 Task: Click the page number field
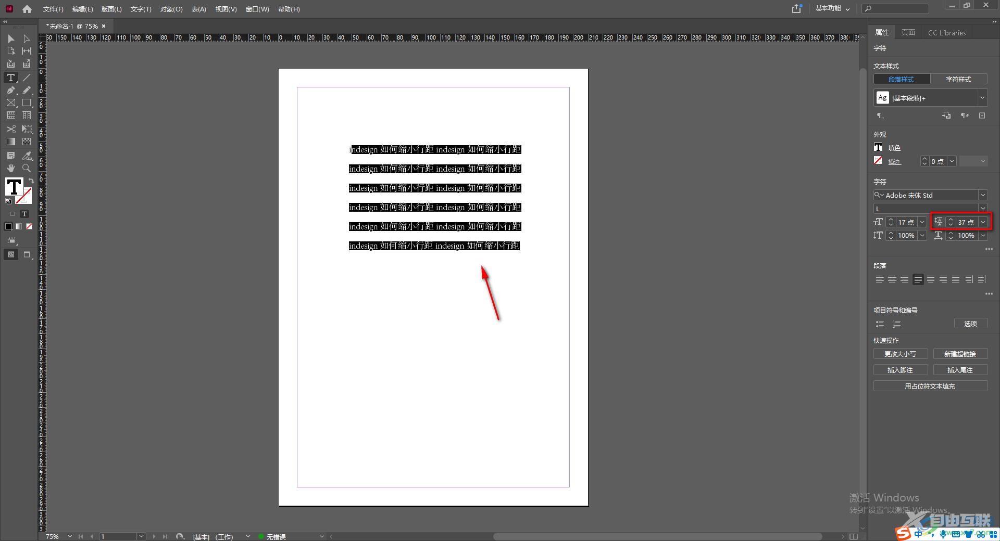pos(118,536)
